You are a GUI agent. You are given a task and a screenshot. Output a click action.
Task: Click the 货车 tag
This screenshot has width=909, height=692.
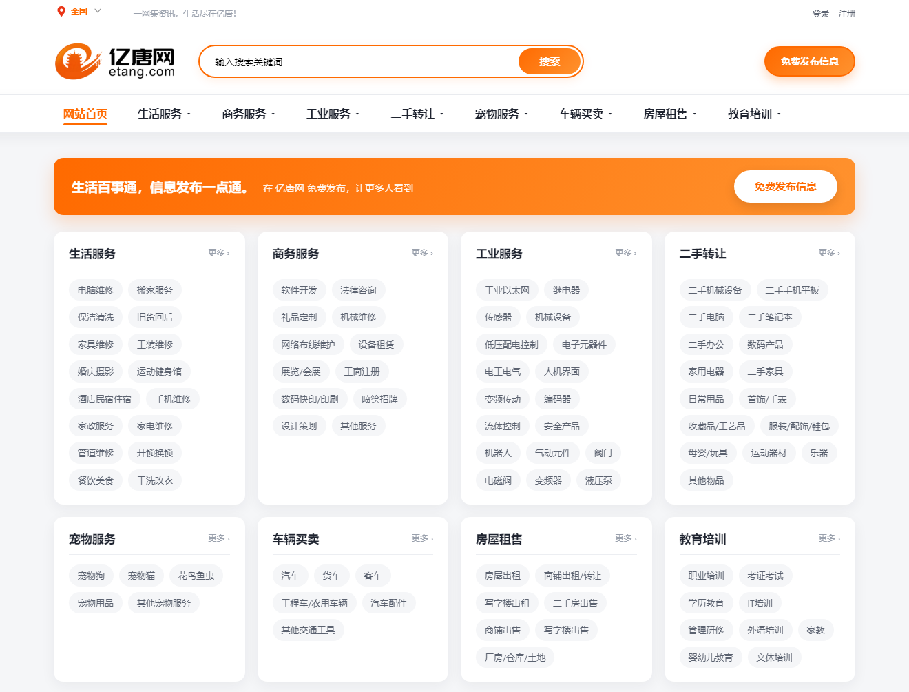[332, 576]
